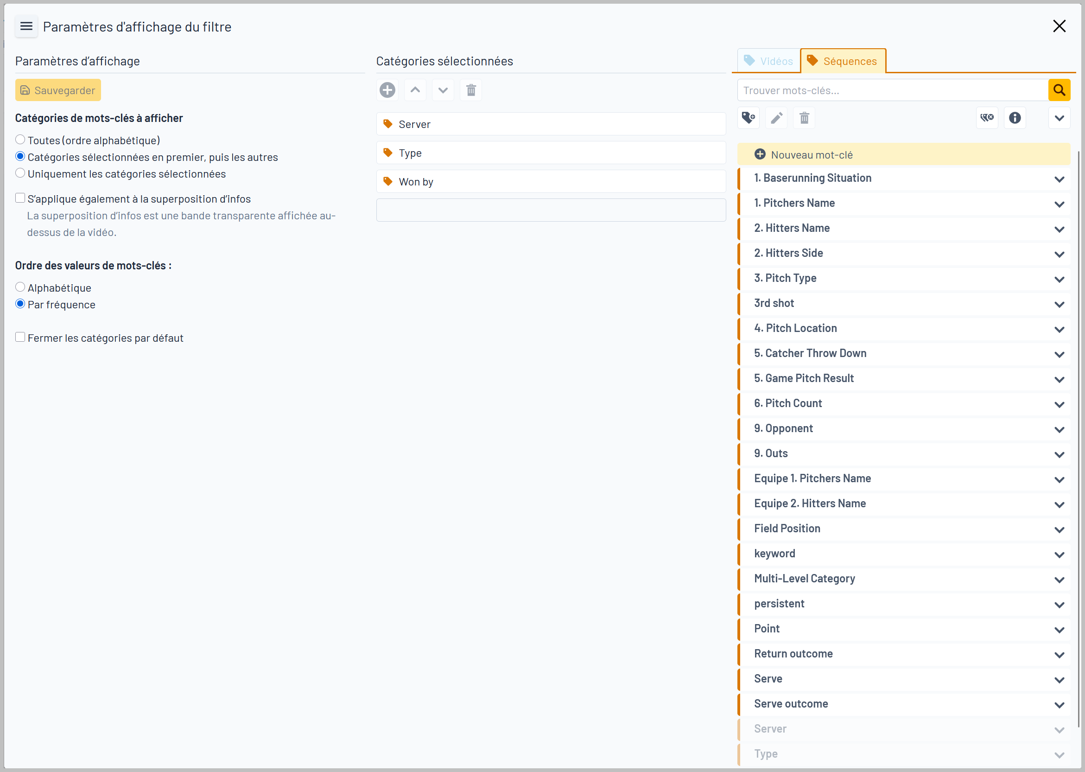
Task: Click the add keyword tag icon
Action: click(x=748, y=117)
